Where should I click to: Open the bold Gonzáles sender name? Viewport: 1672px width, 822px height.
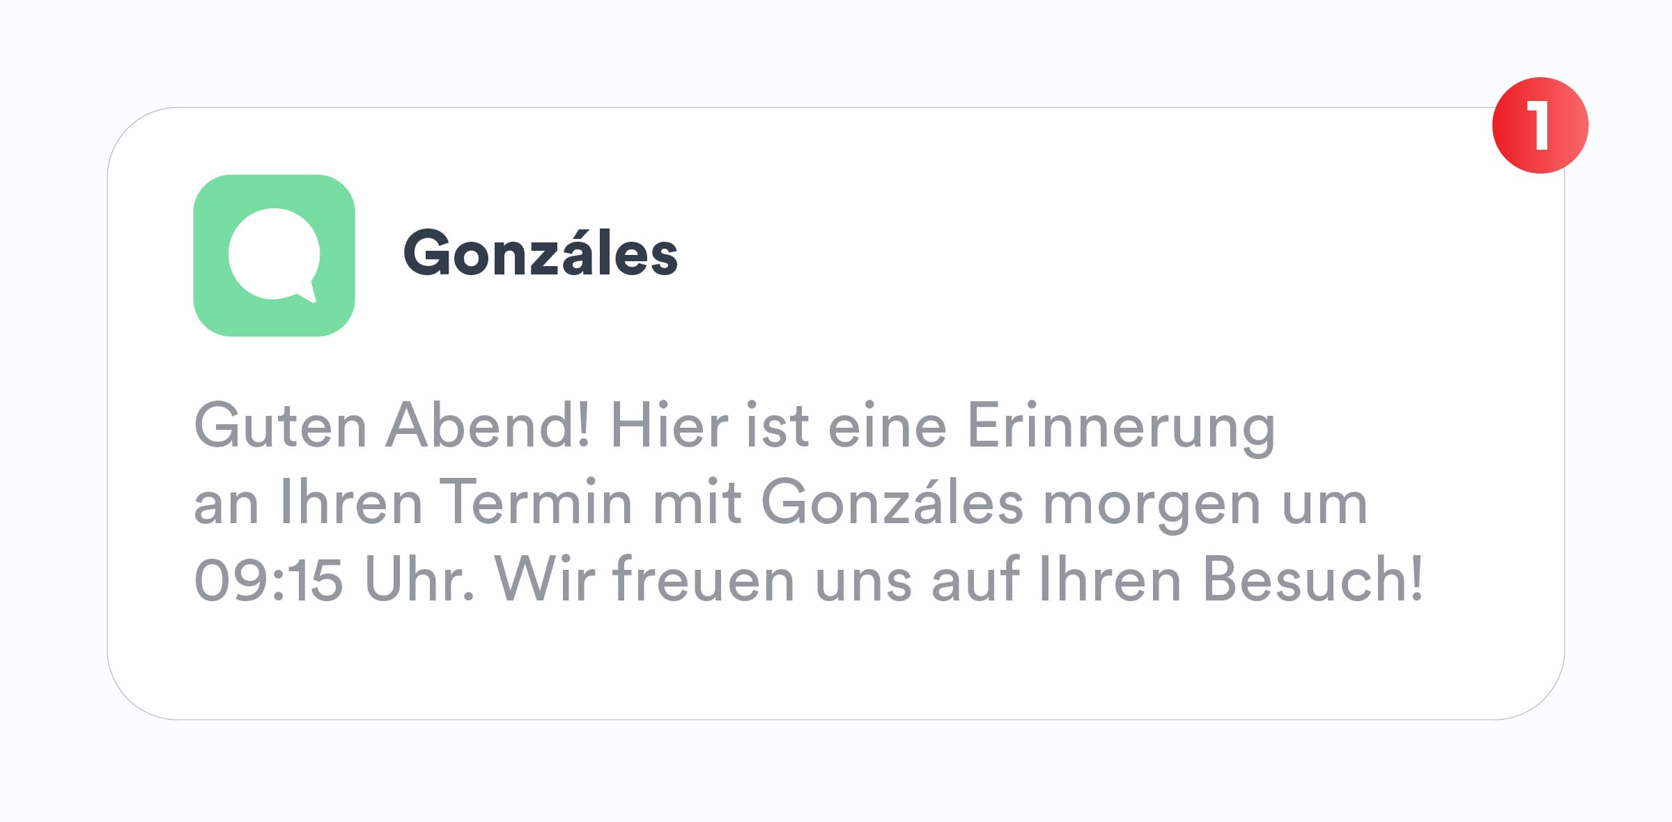[540, 254]
